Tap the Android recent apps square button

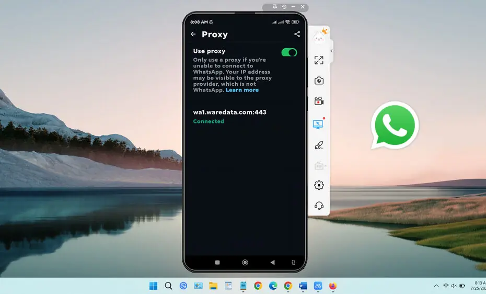coord(217,263)
